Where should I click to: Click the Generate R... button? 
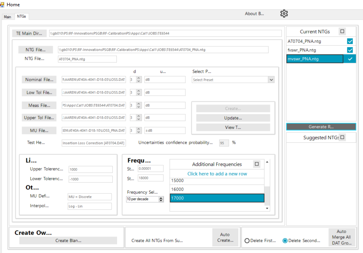click(x=321, y=127)
